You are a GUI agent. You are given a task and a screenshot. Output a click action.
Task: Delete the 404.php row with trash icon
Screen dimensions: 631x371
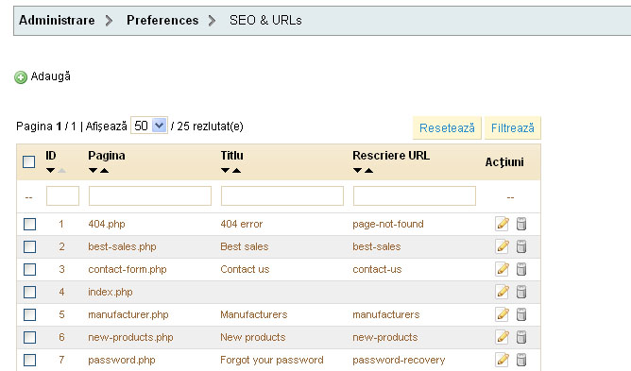coord(521,224)
